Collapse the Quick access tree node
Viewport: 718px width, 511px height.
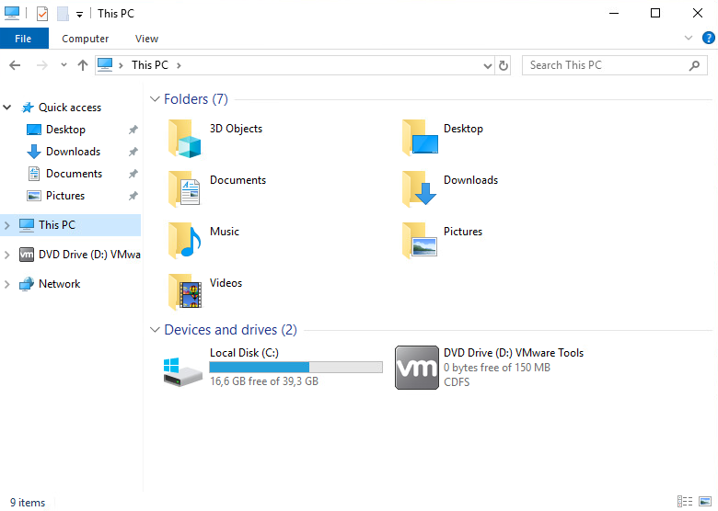(x=6, y=108)
